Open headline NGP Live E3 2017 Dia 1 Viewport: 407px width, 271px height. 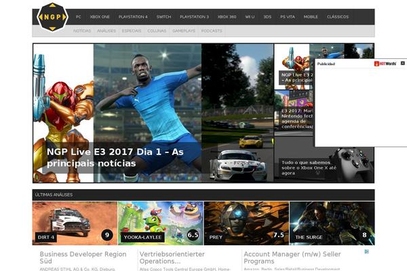coord(115,157)
